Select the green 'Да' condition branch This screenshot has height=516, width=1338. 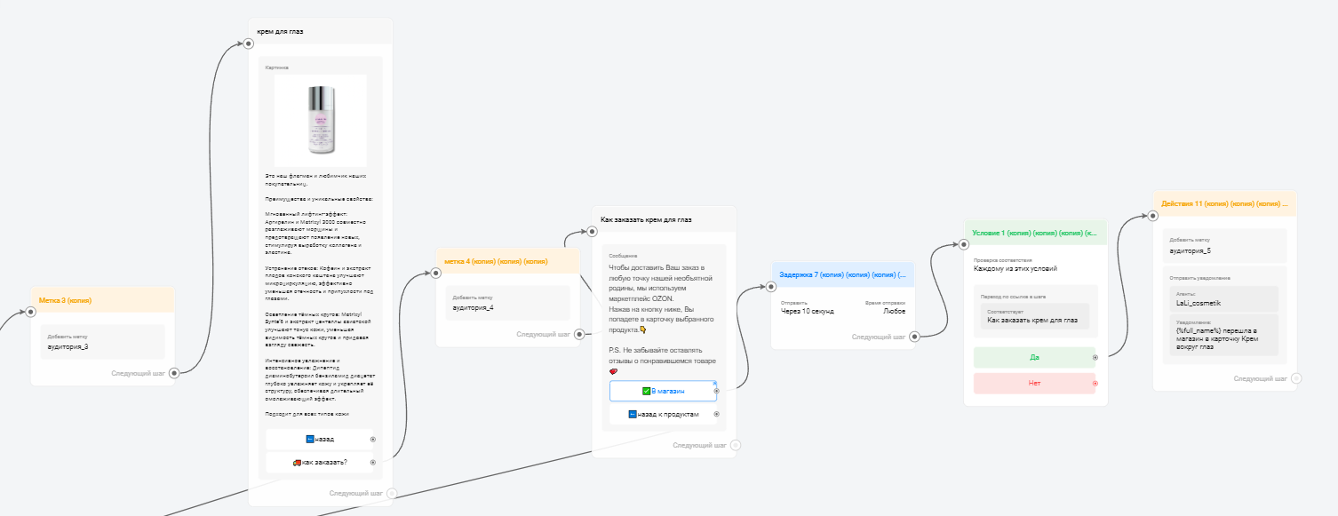[1033, 358]
